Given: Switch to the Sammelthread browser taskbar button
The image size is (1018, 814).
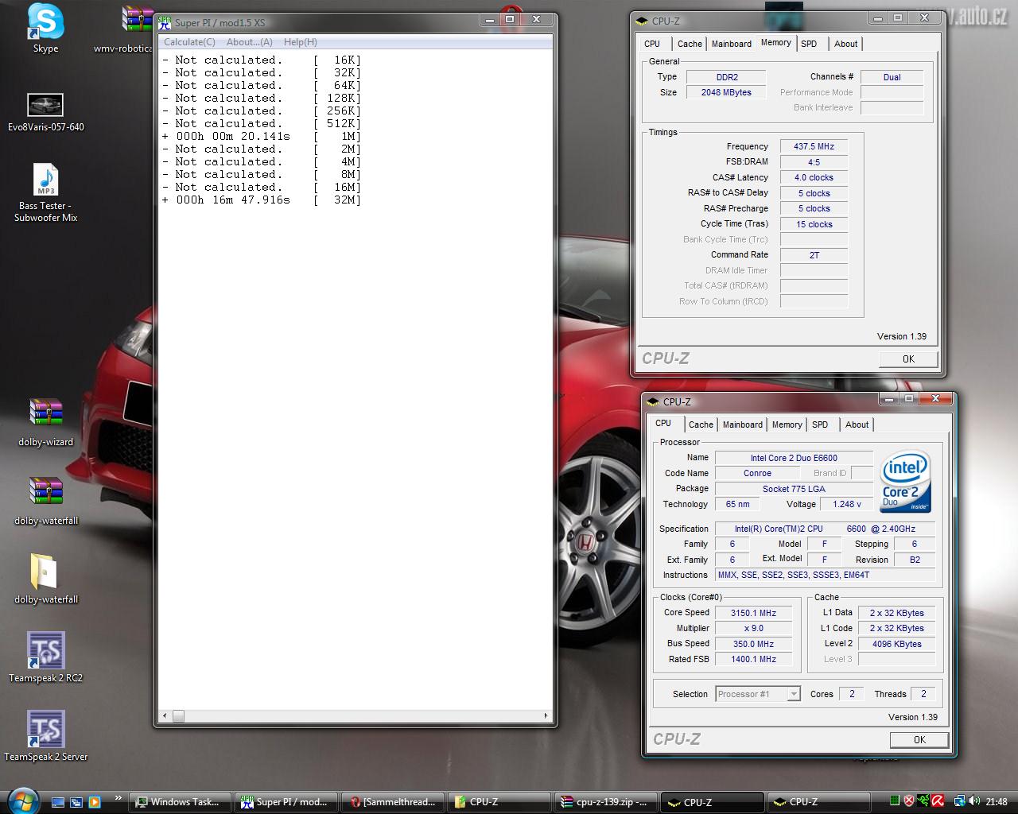Looking at the screenshot, I should point(393,802).
